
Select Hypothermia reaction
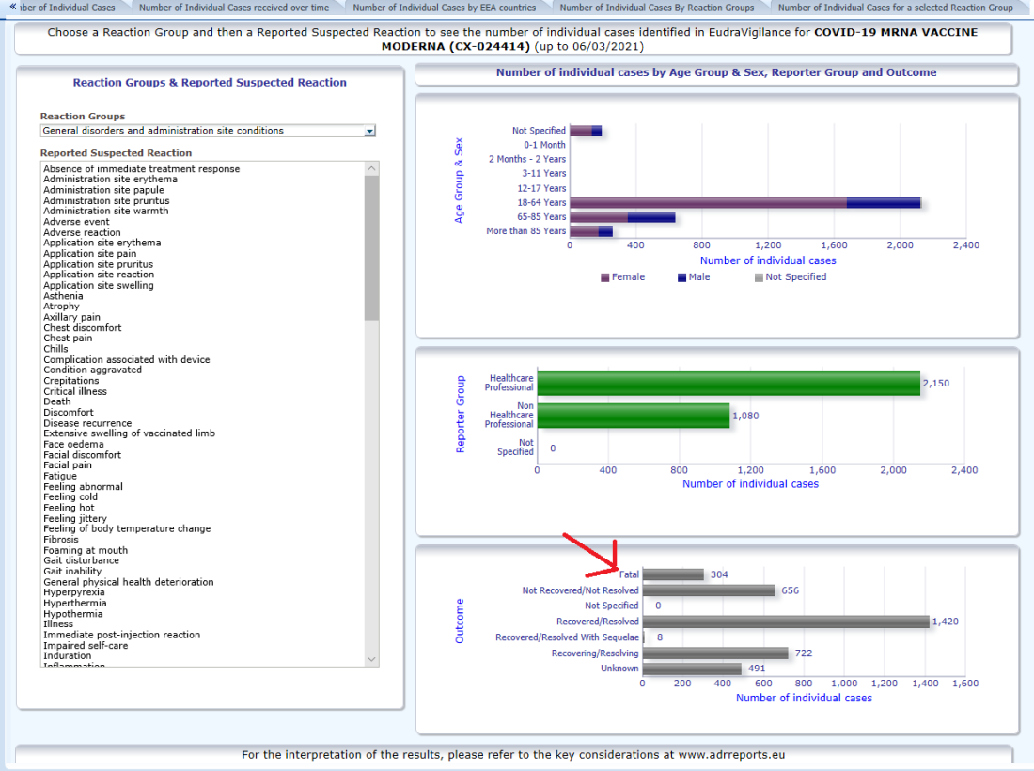(73, 613)
